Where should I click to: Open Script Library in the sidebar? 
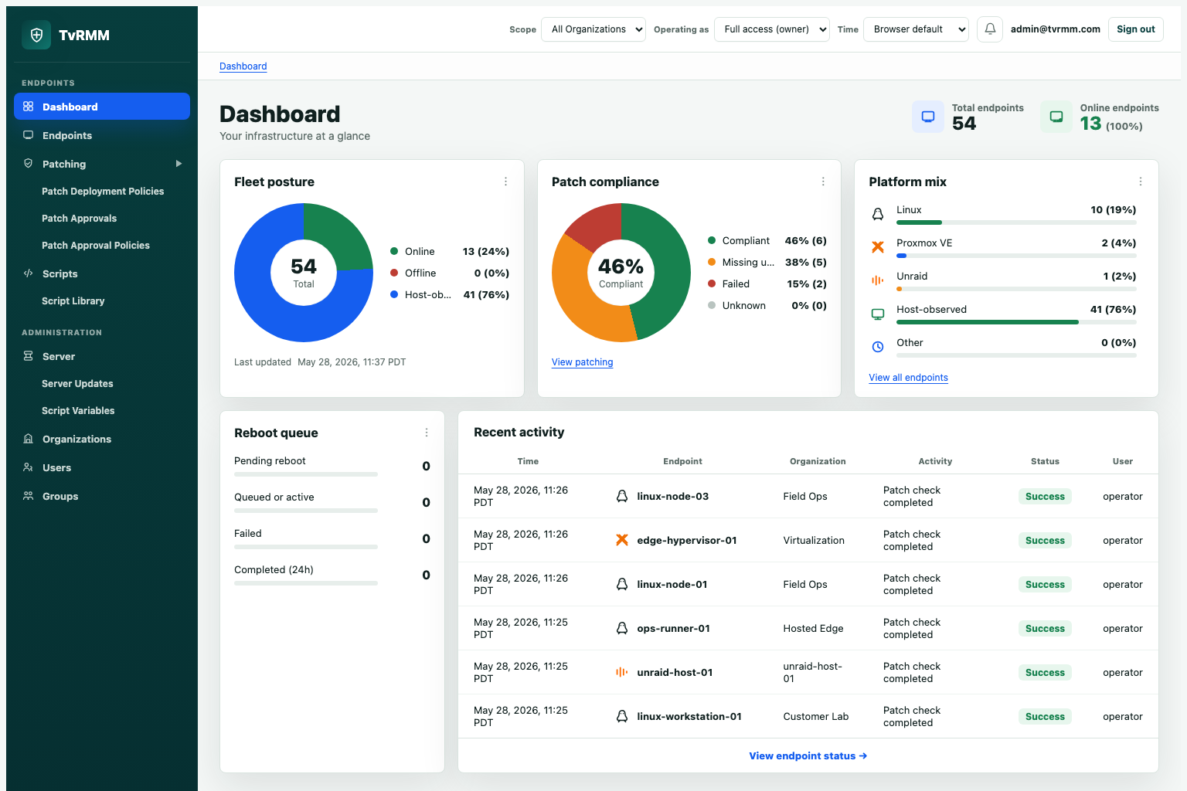(x=73, y=300)
